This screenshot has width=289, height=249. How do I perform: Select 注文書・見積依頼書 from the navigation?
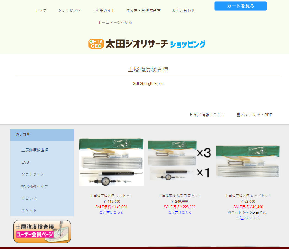(144, 10)
